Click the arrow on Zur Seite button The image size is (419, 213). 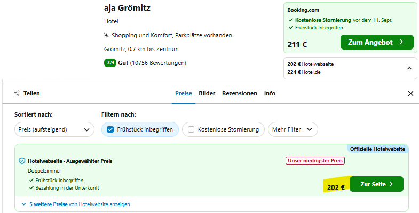pyautogui.click(x=391, y=184)
